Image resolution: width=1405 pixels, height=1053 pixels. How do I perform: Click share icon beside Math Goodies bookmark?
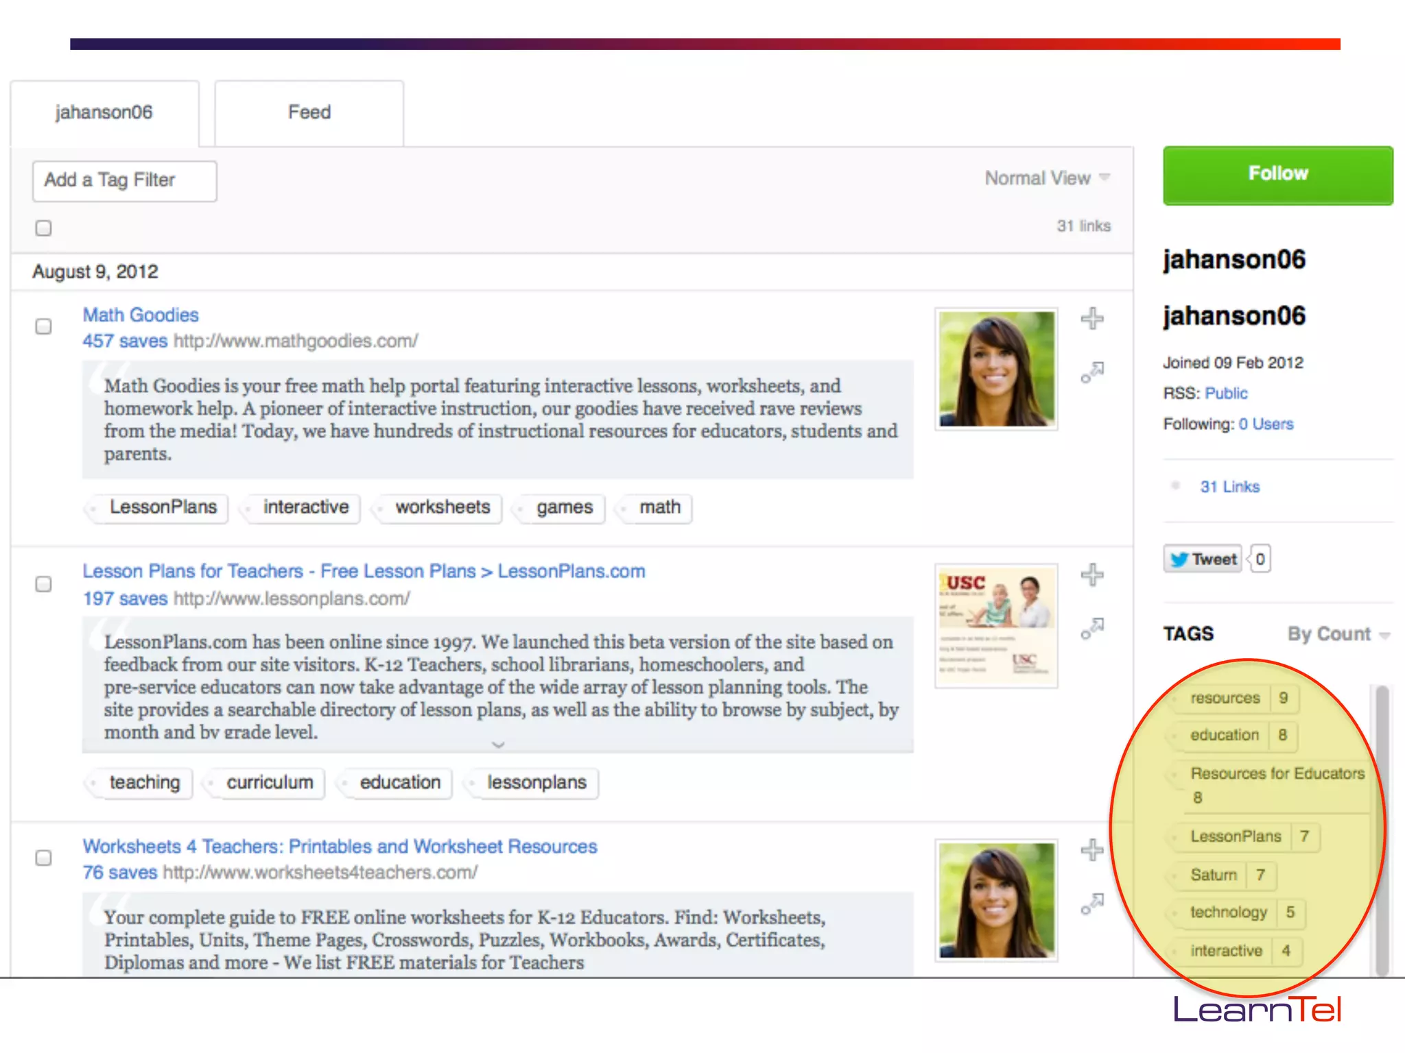pyautogui.click(x=1091, y=372)
